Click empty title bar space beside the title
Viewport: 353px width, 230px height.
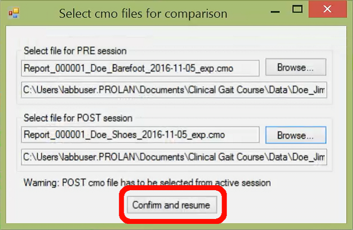(246, 13)
